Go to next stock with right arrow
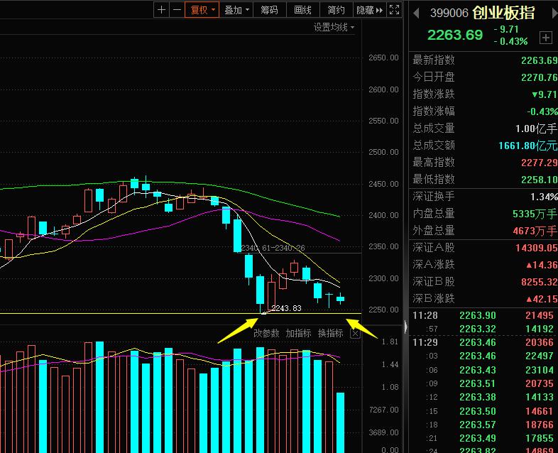This screenshot has height=453, width=558. [x=554, y=13]
